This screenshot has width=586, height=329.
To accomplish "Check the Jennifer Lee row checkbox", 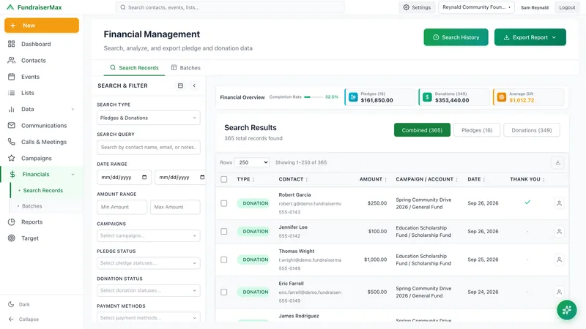I will (x=224, y=231).
